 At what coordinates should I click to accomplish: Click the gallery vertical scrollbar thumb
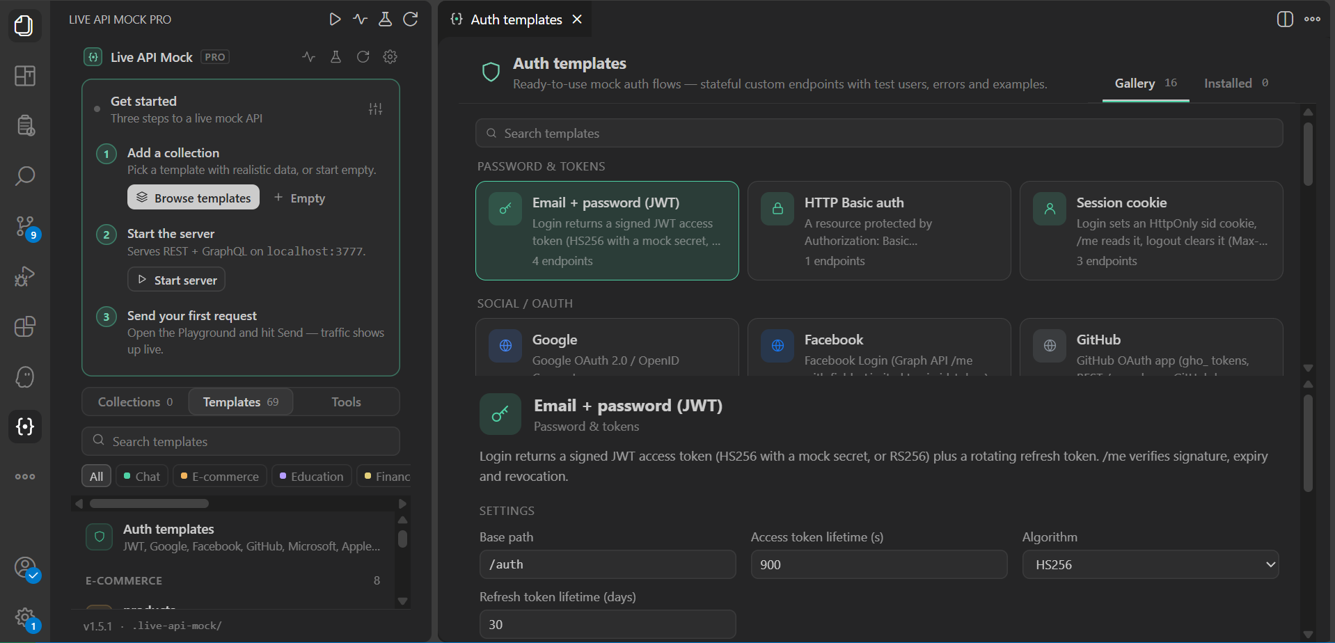[1308, 154]
